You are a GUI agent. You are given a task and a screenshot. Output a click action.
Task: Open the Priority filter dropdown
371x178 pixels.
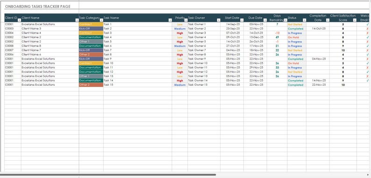(x=186, y=20)
